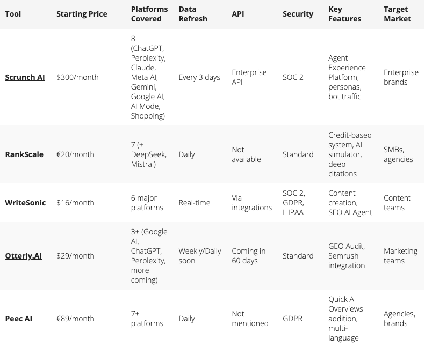Open the Peec AI link
The width and height of the screenshot is (425, 347).
[18, 319]
